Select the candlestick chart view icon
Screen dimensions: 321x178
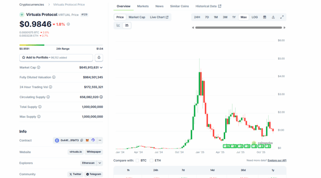coord(127,25)
